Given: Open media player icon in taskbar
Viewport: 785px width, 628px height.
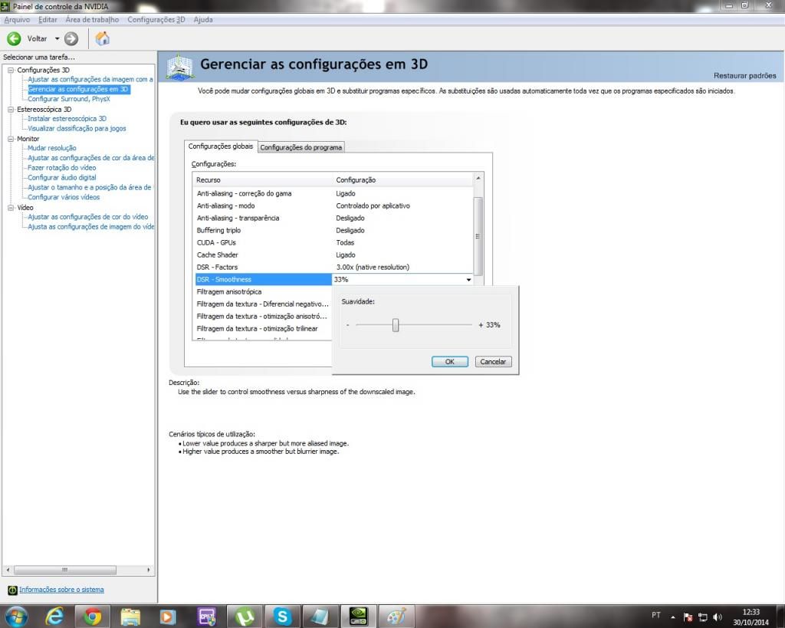Looking at the screenshot, I should 168,616.
